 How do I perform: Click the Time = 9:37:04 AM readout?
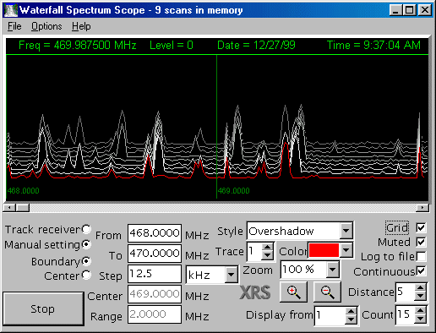click(373, 45)
